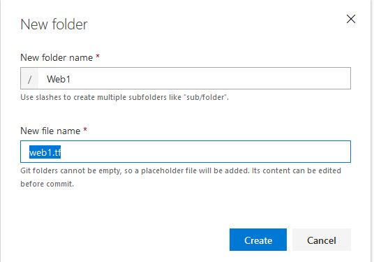This screenshot has height=262, width=374.
Task: Click the 'Git folders cannot be empty' note
Action: point(181,177)
